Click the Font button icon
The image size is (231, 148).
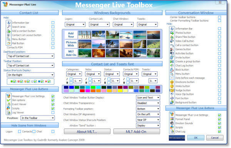(172, 98)
